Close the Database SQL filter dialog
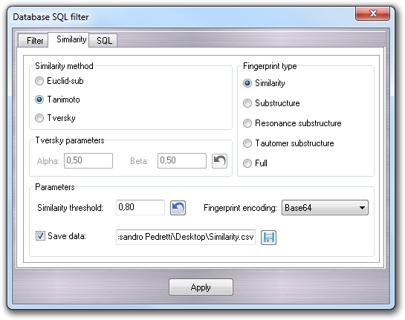 (x=373, y=13)
